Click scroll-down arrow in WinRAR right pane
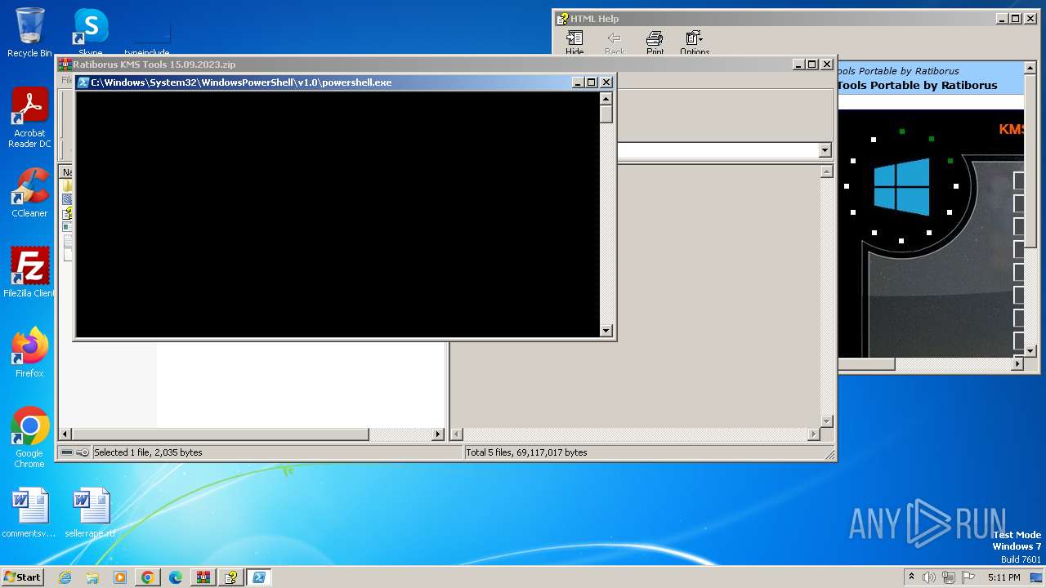Viewport: 1046px width, 588px height. 826,421
